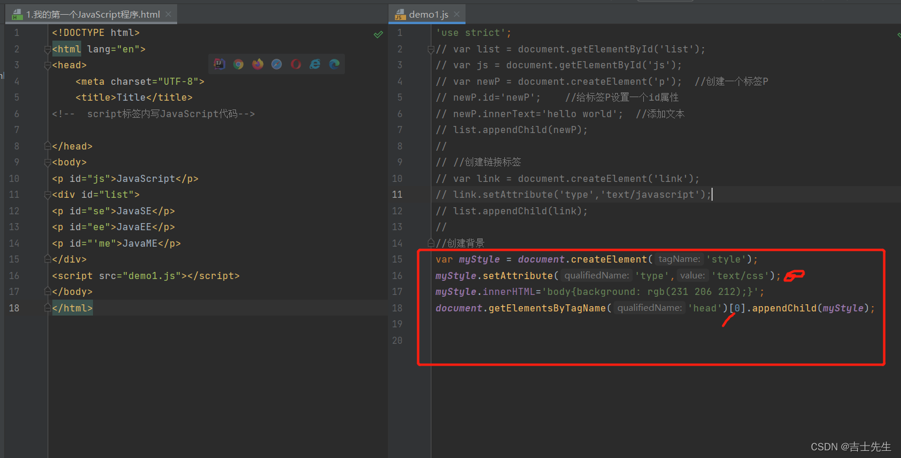The height and width of the screenshot is (458, 901).
Task: Click the green inspection checkmark in HTML editor
Action: point(378,35)
